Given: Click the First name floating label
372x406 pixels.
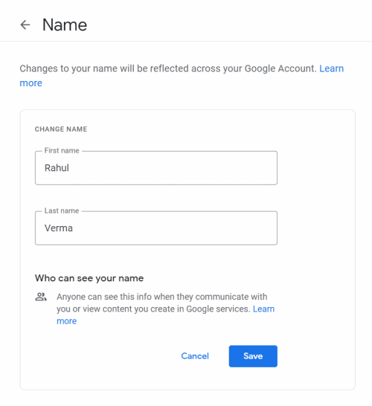Looking at the screenshot, I should click(x=62, y=150).
